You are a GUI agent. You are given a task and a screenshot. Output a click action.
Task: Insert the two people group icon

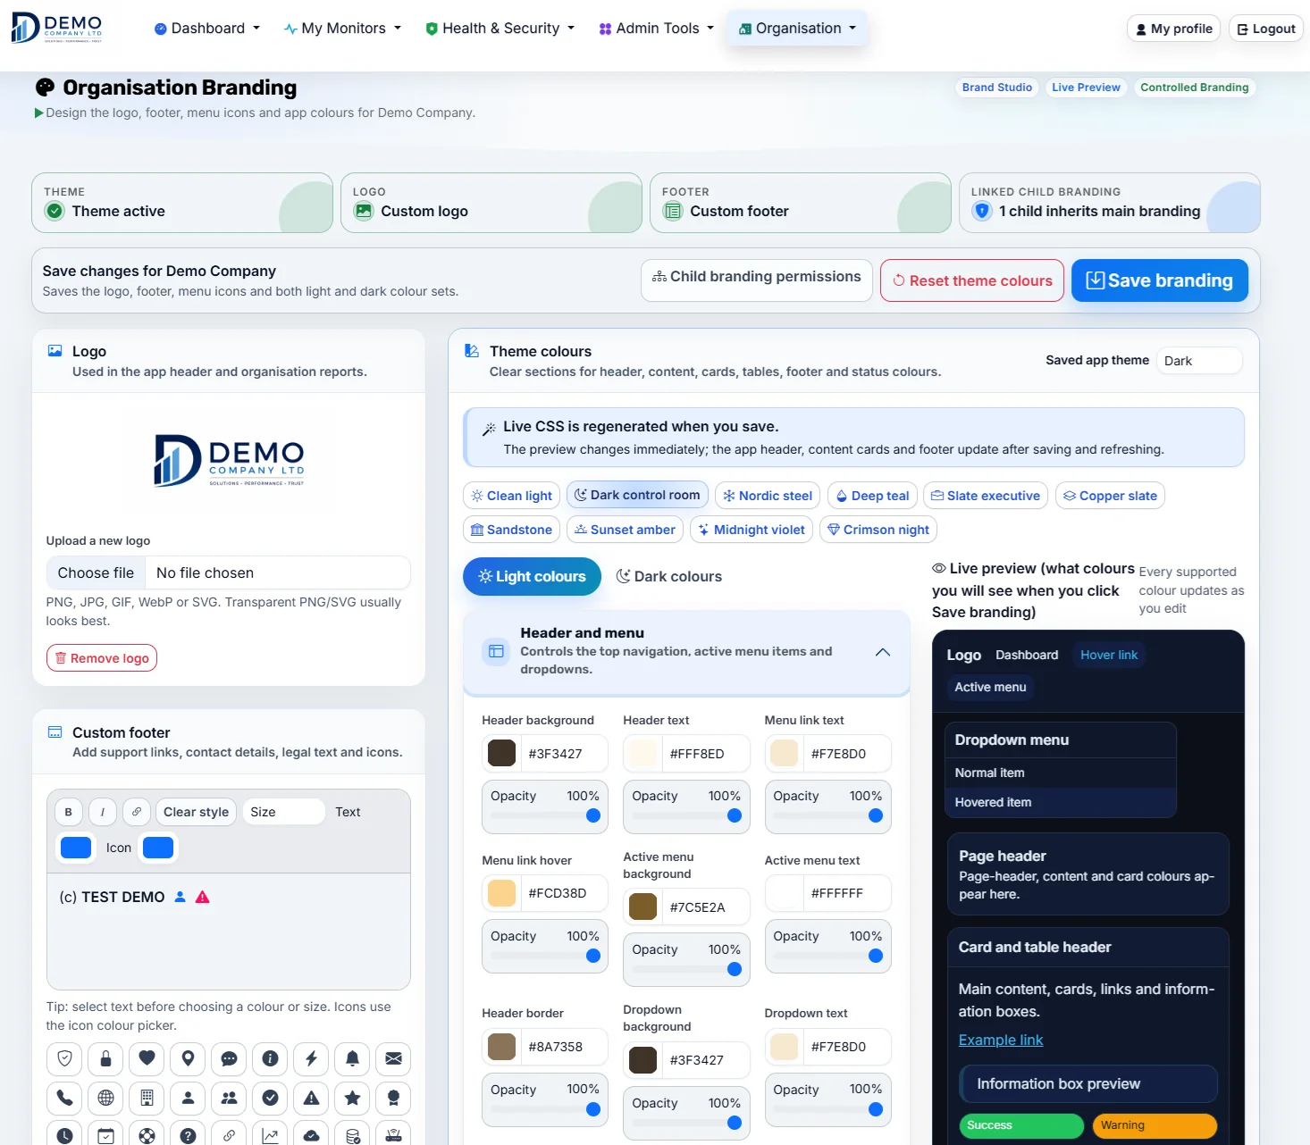(229, 1098)
